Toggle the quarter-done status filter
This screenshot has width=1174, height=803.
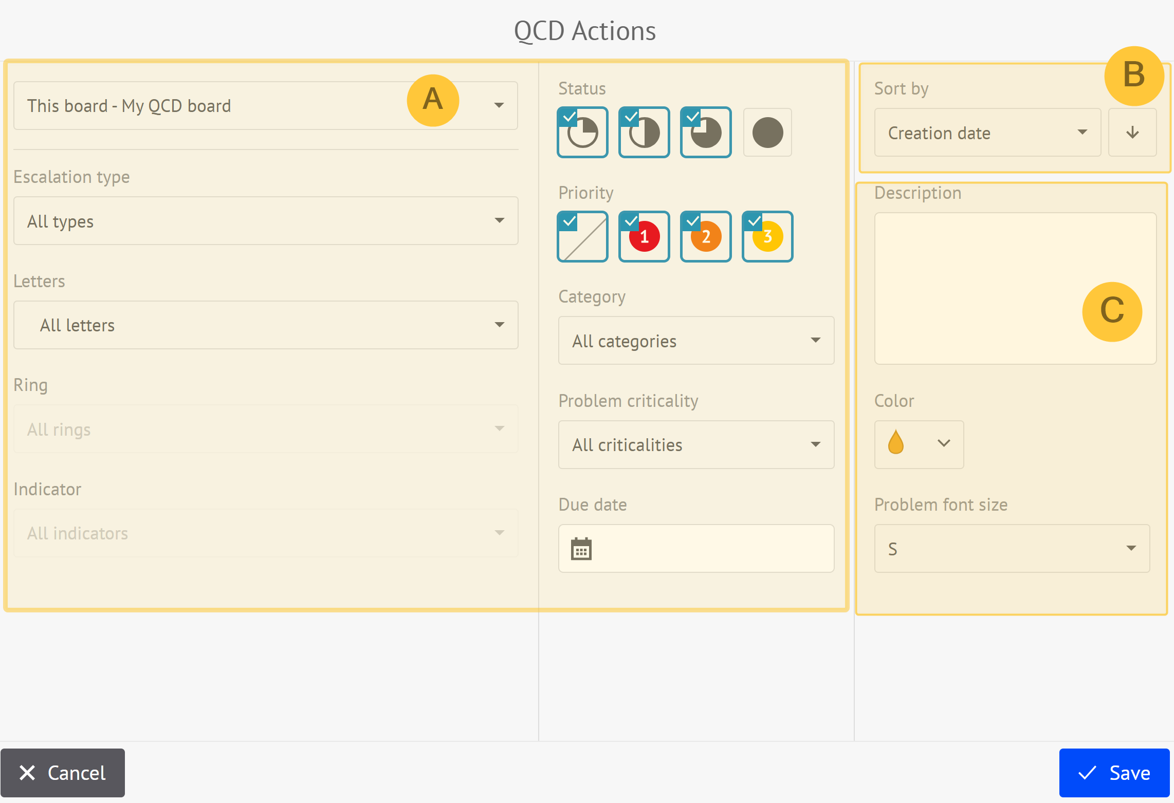click(x=582, y=133)
